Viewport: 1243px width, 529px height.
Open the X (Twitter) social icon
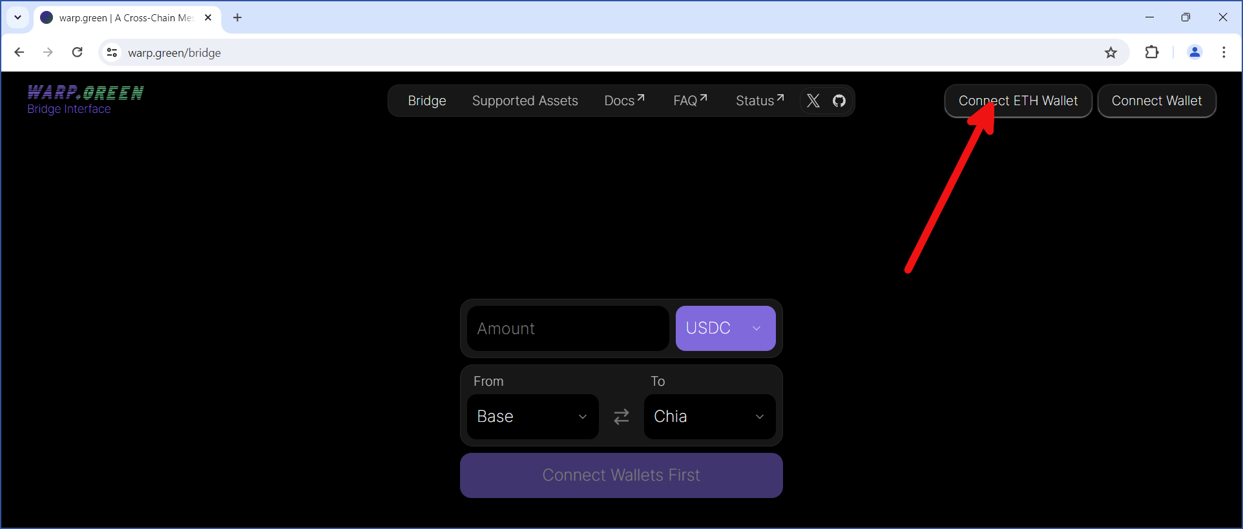click(813, 101)
